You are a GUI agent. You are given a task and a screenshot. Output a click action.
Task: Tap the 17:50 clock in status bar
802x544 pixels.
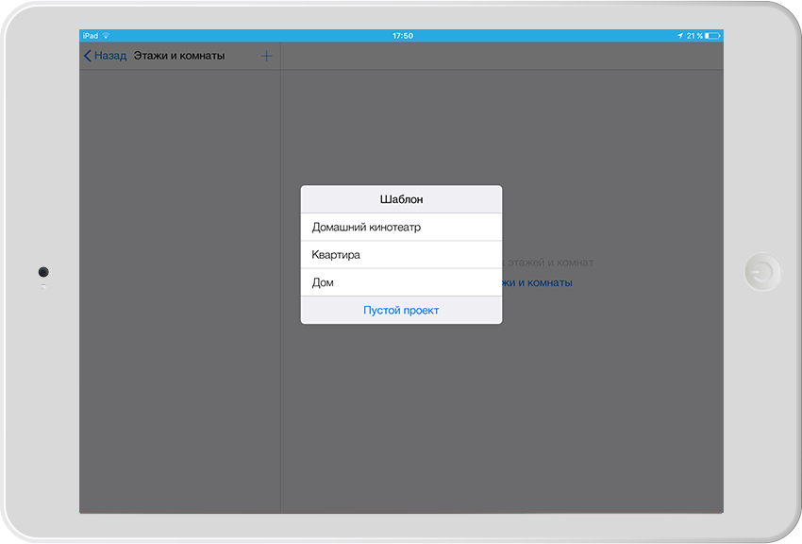pos(402,36)
